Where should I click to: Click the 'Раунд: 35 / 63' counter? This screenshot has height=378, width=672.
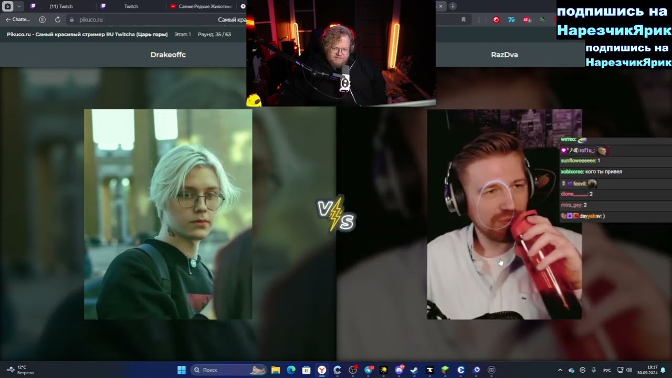coord(214,34)
